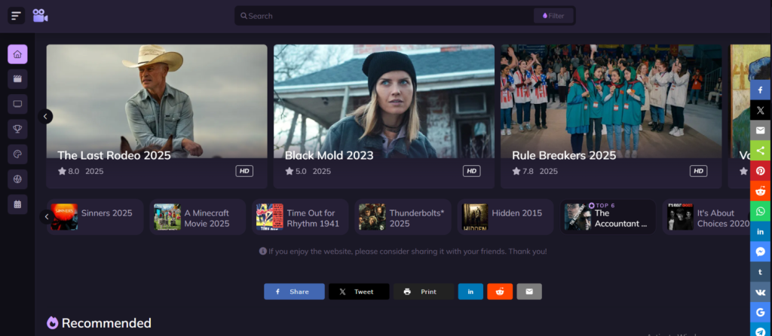Click the horizontal LinkedIn share button
This screenshot has width=772, height=336.
point(470,292)
